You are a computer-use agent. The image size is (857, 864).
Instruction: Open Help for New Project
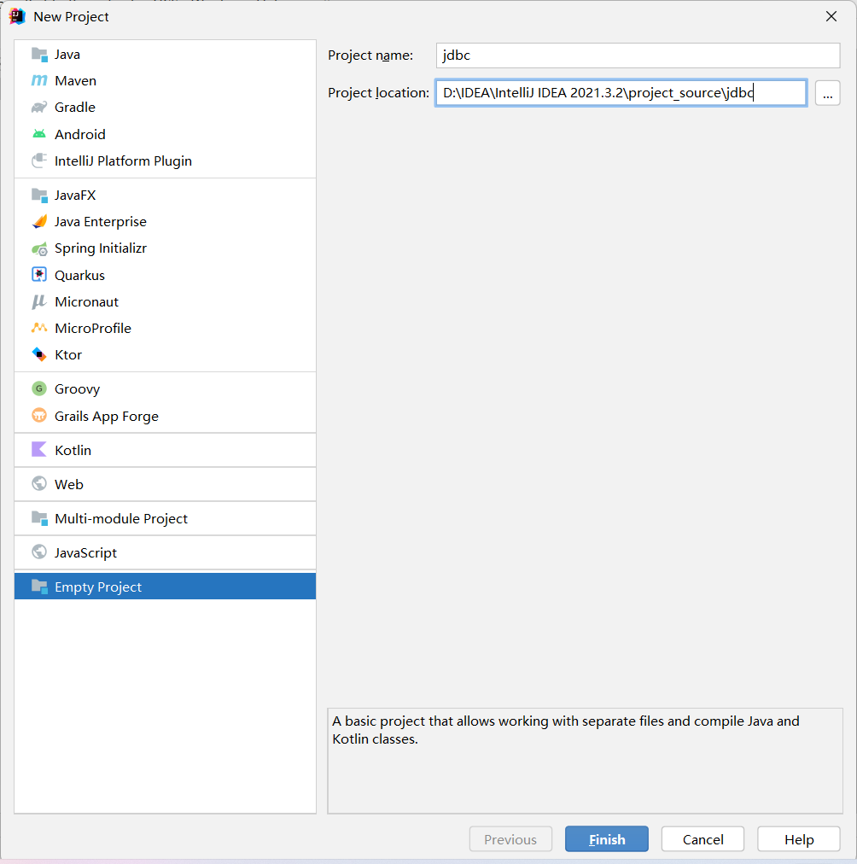[x=799, y=839]
